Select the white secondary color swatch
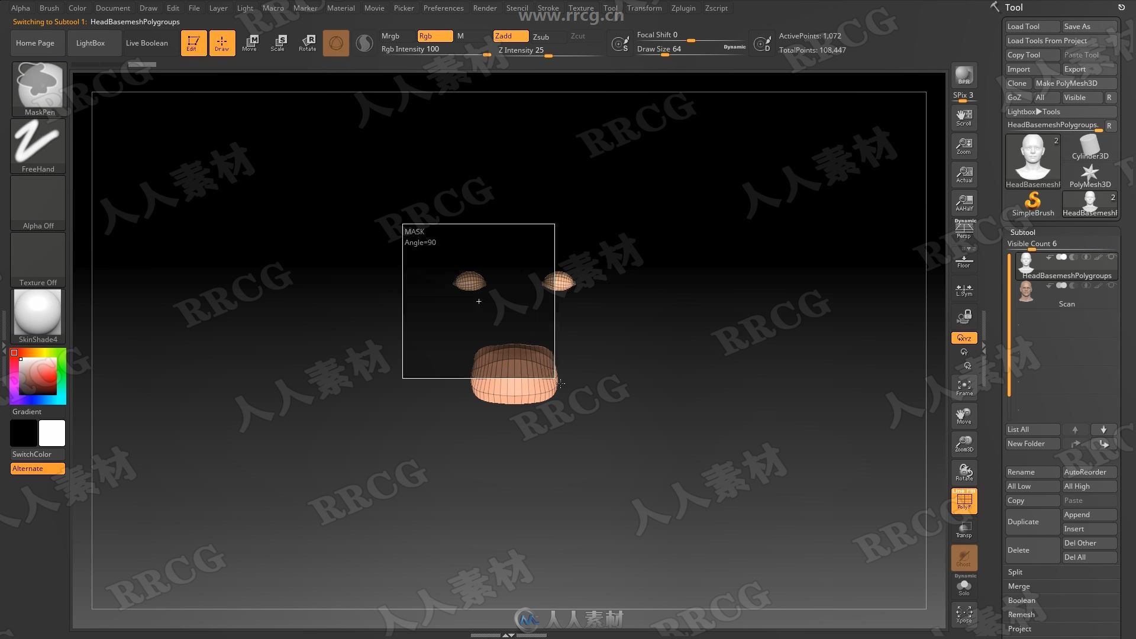This screenshot has height=639, width=1136. coord(52,433)
